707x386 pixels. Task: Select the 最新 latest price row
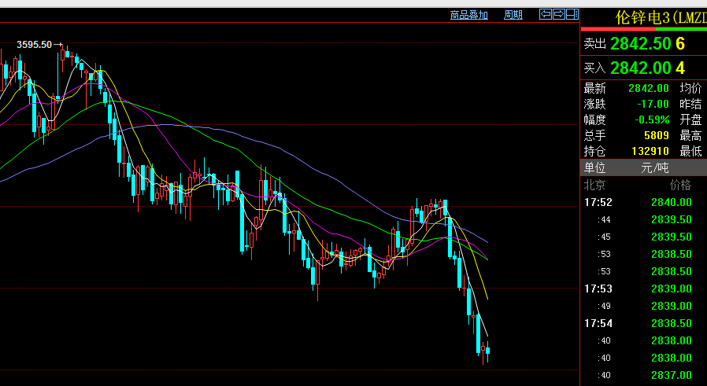tap(627, 89)
